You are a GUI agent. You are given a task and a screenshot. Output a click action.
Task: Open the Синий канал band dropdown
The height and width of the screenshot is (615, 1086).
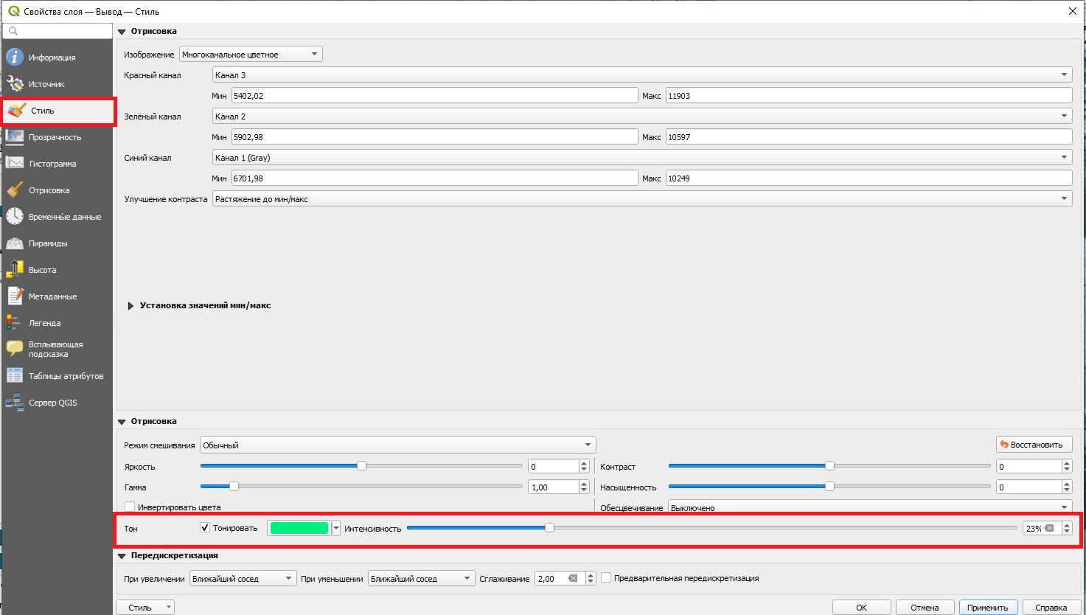pos(642,157)
